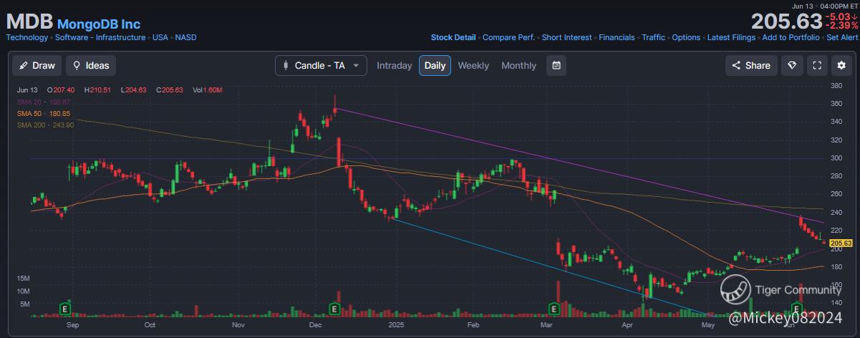This screenshot has height=338, width=860.
Task: Open the Draw tool
Action: pyautogui.click(x=37, y=65)
